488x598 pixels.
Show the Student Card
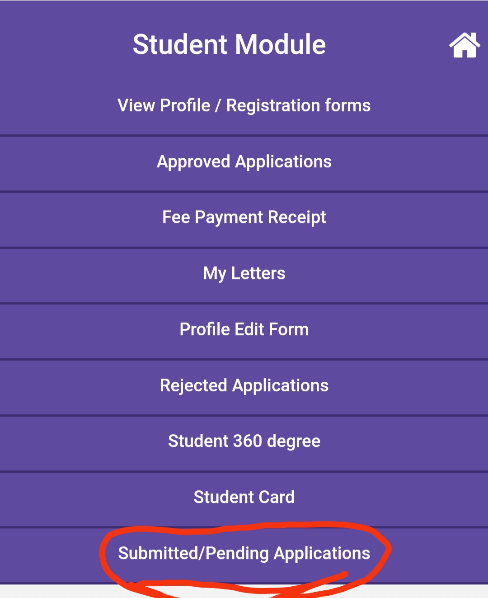(244, 497)
